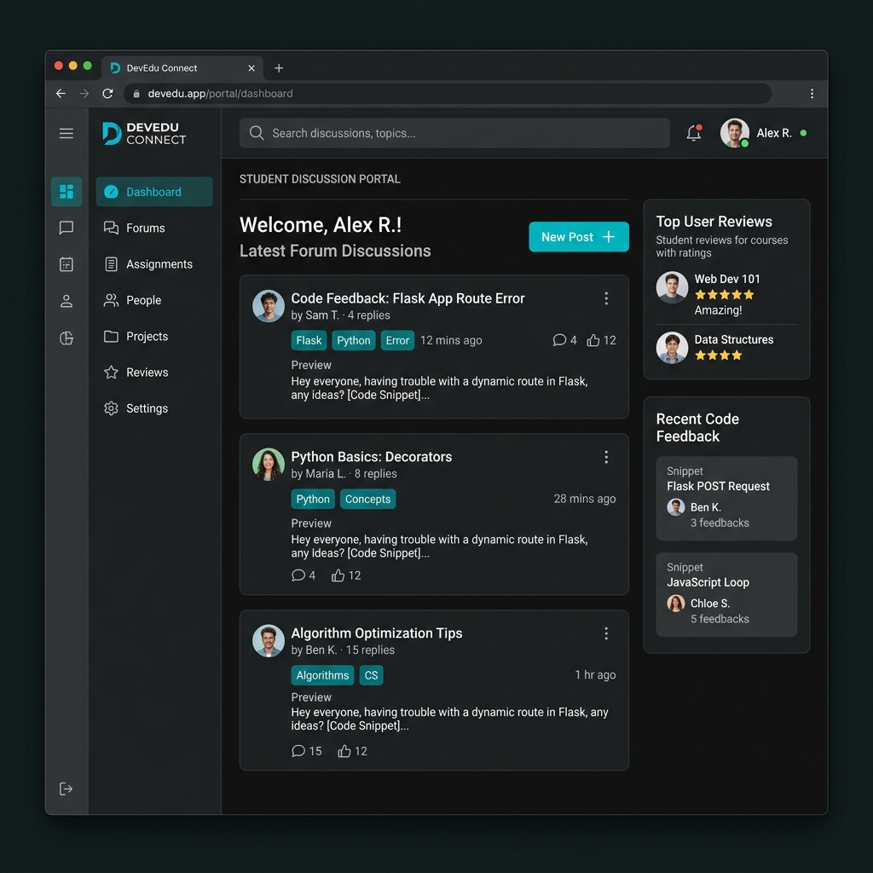Screen dimensions: 873x873
Task: Filter by the Concepts tag
Action: click(367, 499)
